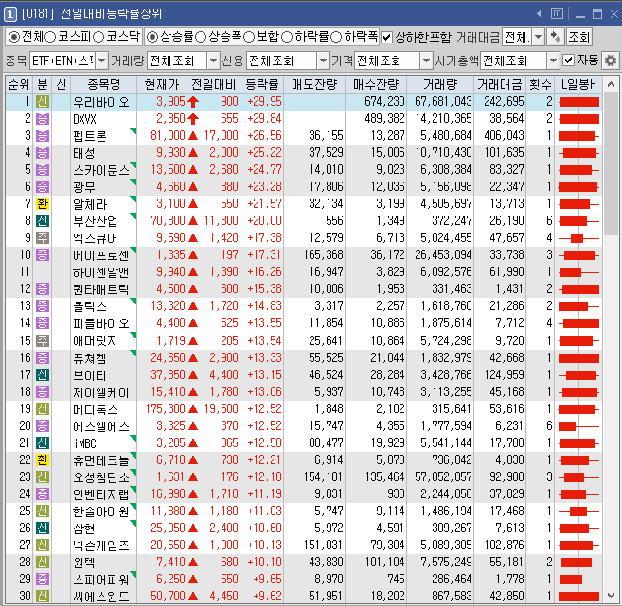Select the 하이젠알앤 stock name
622x606 pixels.
point(100,272)
